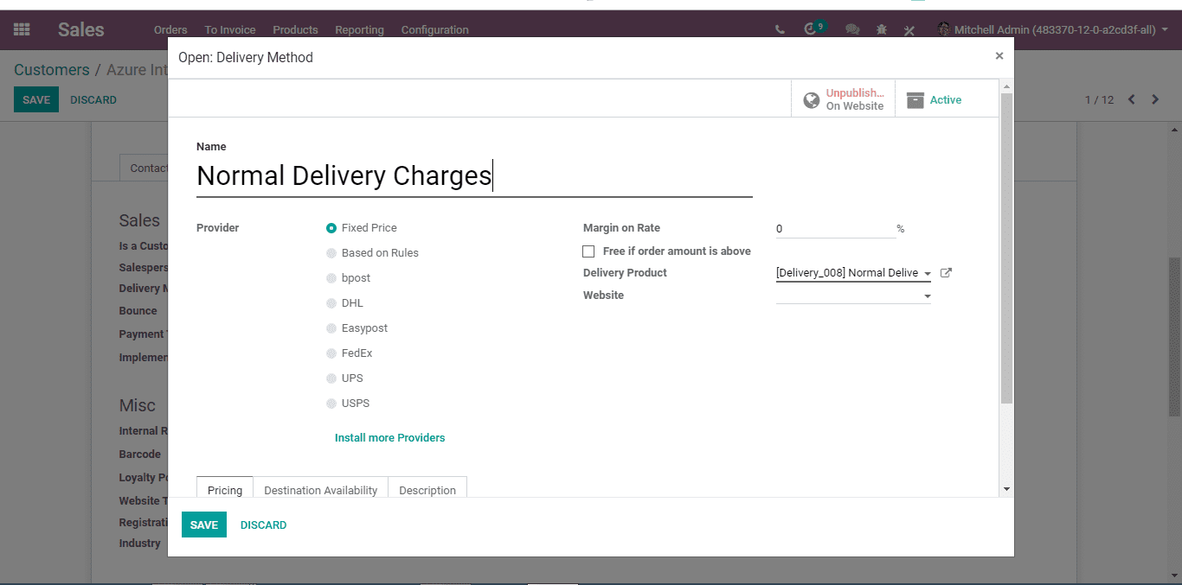
Task: Go to previous customer record arrow
Action: [1132, 99]
